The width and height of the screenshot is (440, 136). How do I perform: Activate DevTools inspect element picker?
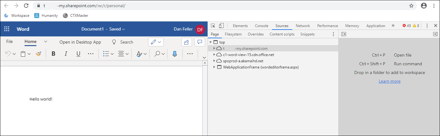click(213, 26)
